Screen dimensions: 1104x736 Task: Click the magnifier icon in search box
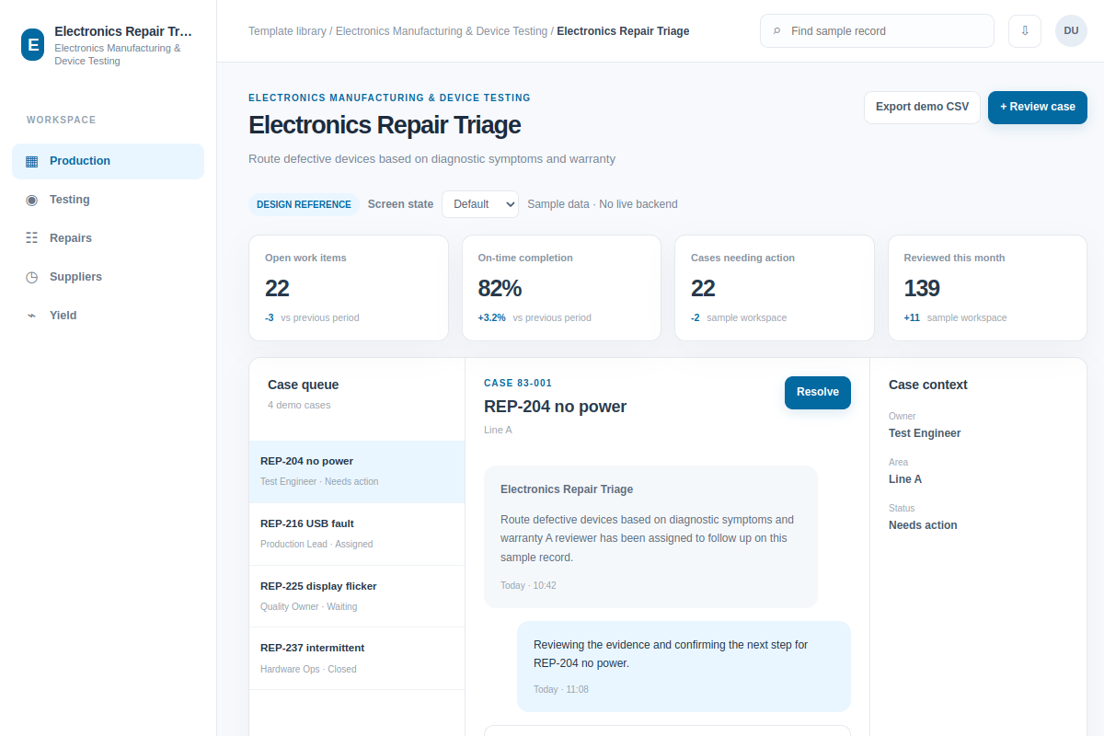776,31
